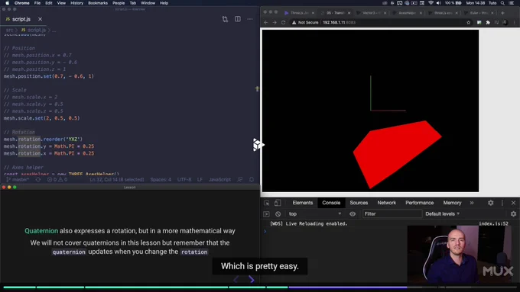Open the Chrome three-dot menu
Image resolution: width=520 pixels, height=292 pixels.
click(514, 22)
